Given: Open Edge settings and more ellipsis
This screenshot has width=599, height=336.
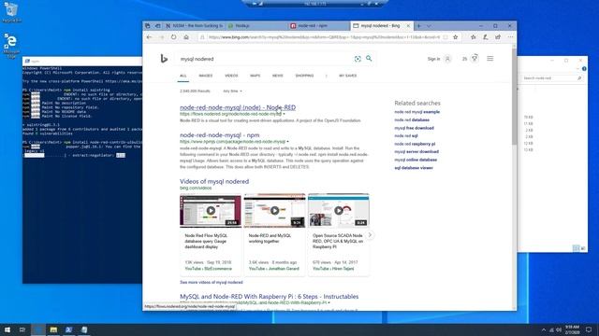Looking at the screenshot, I should [x=510, y=37].
